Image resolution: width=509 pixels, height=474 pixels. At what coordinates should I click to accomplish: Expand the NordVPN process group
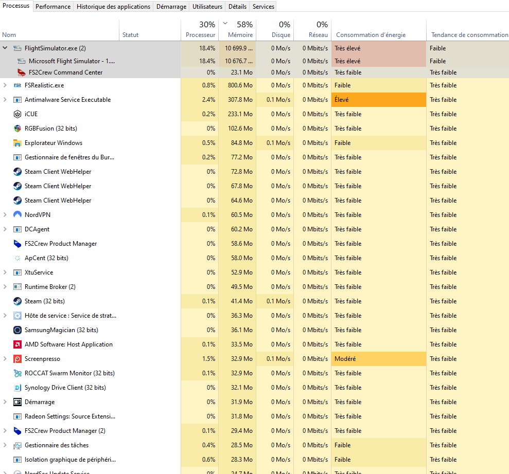pyautogui.click(x=5, y=214)
